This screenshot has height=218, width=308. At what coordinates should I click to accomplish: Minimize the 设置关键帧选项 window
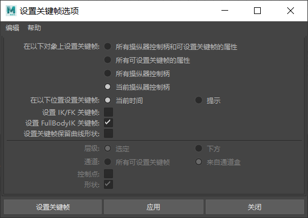click(225, 11)
